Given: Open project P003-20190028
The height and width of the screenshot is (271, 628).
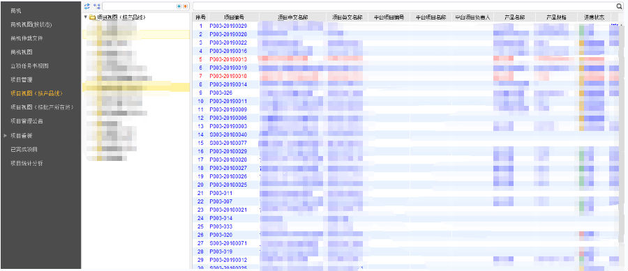Looking at the screenshot, I should click(228, 34).
